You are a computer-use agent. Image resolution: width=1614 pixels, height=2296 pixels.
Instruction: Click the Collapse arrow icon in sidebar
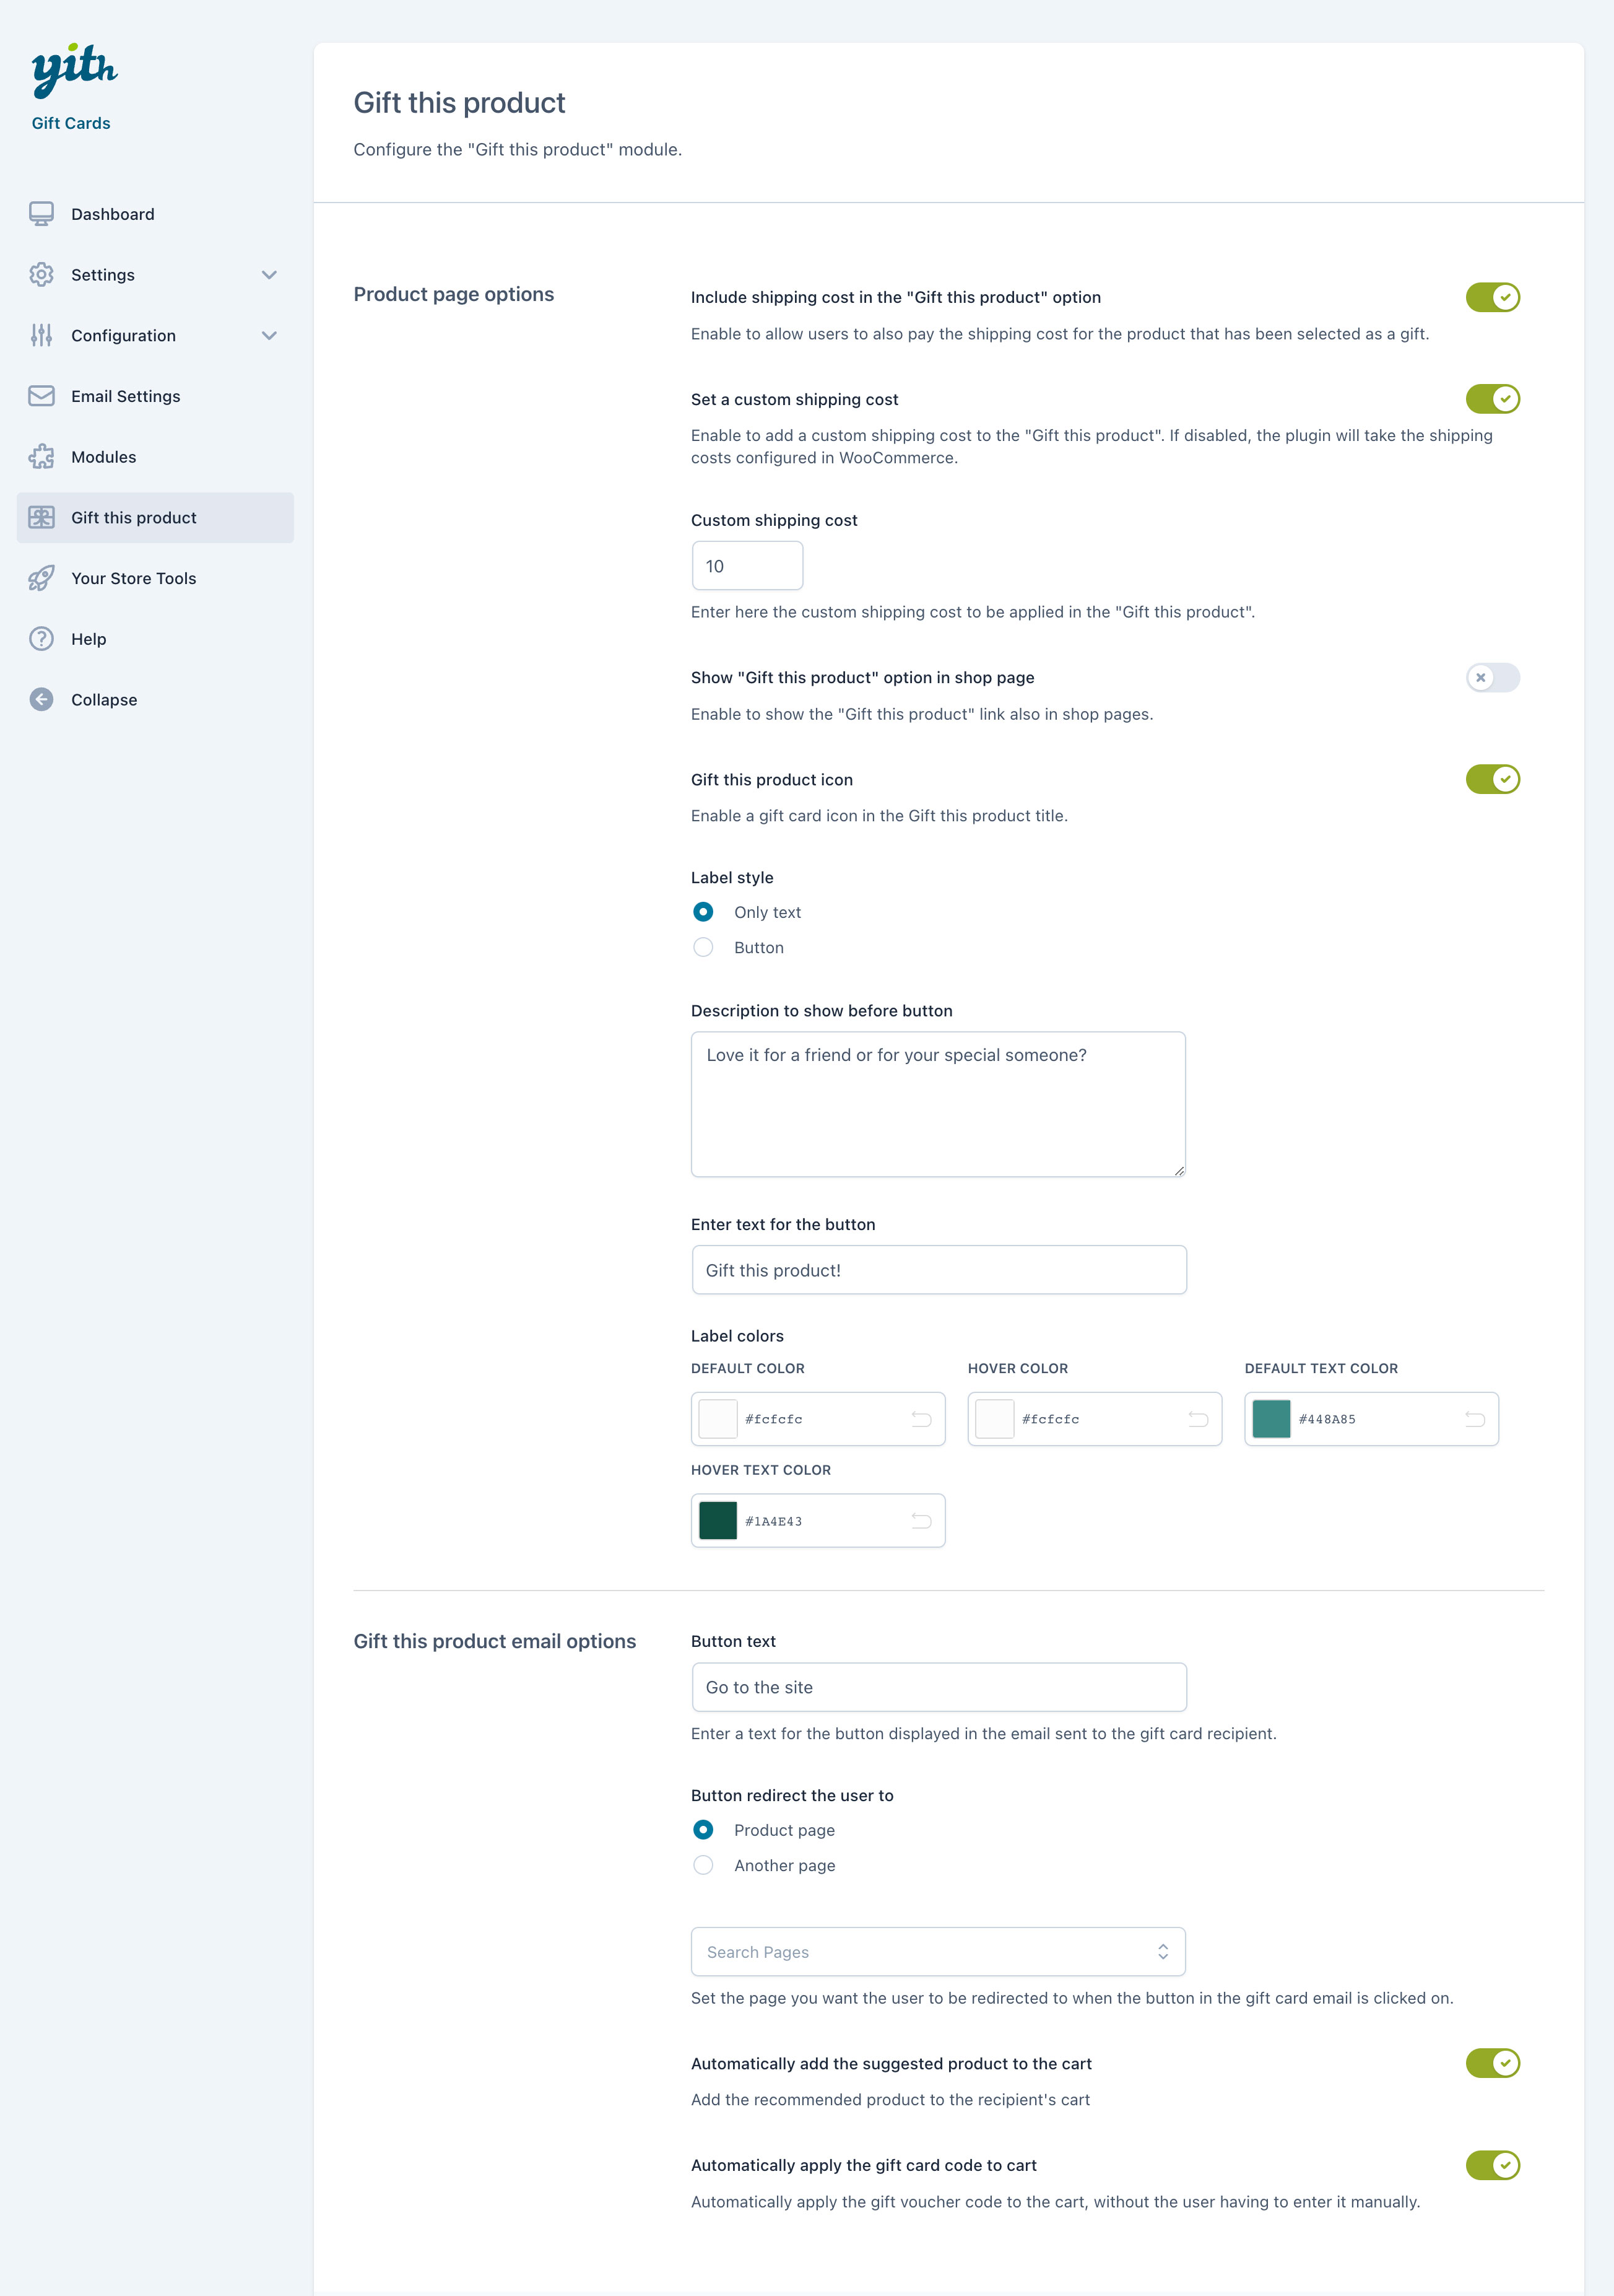[41, 700]
